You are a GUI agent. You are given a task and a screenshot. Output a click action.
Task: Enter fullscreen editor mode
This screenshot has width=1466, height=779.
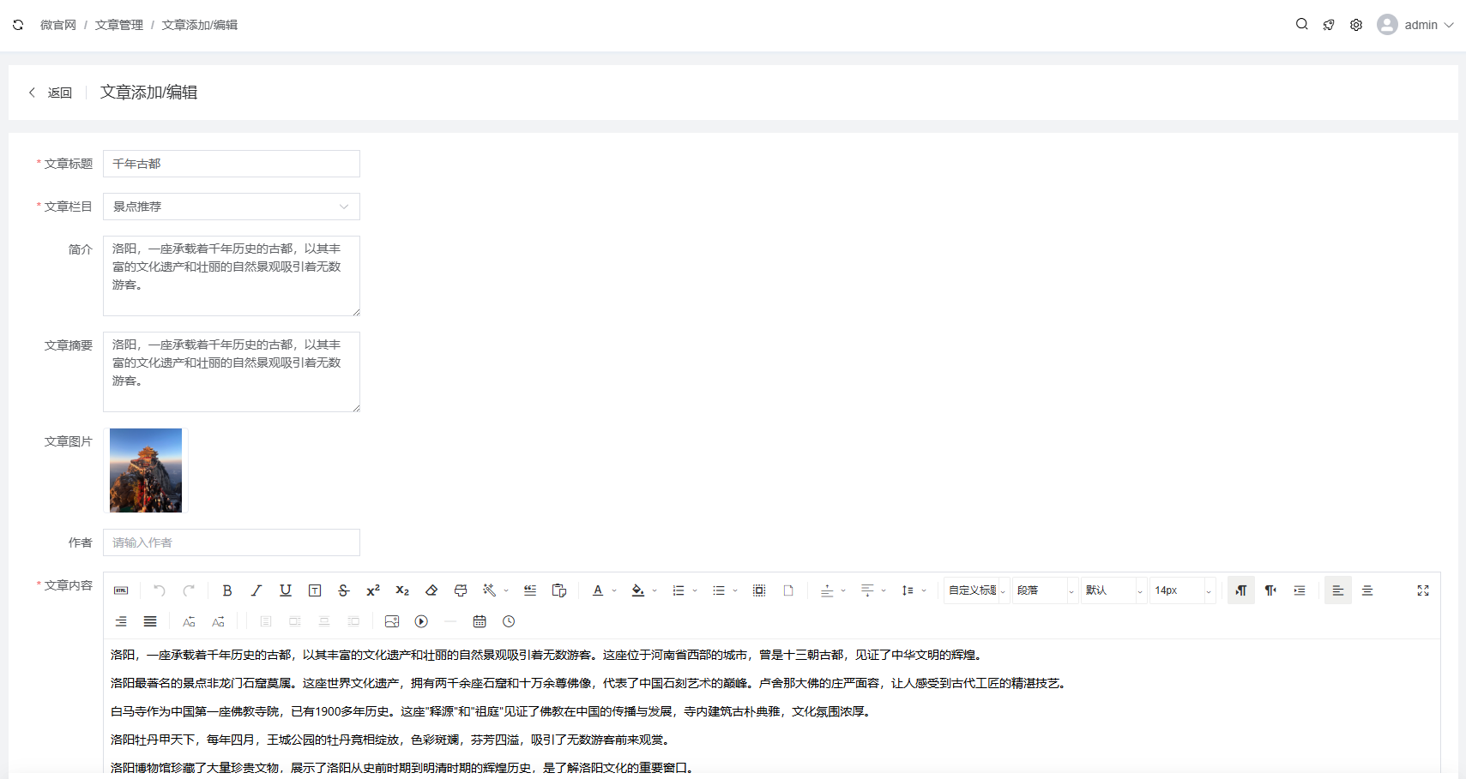pos(1423,590)
